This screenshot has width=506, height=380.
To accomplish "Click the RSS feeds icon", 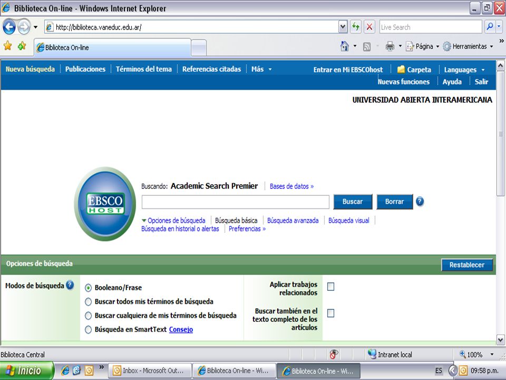I will click(367, 47).
